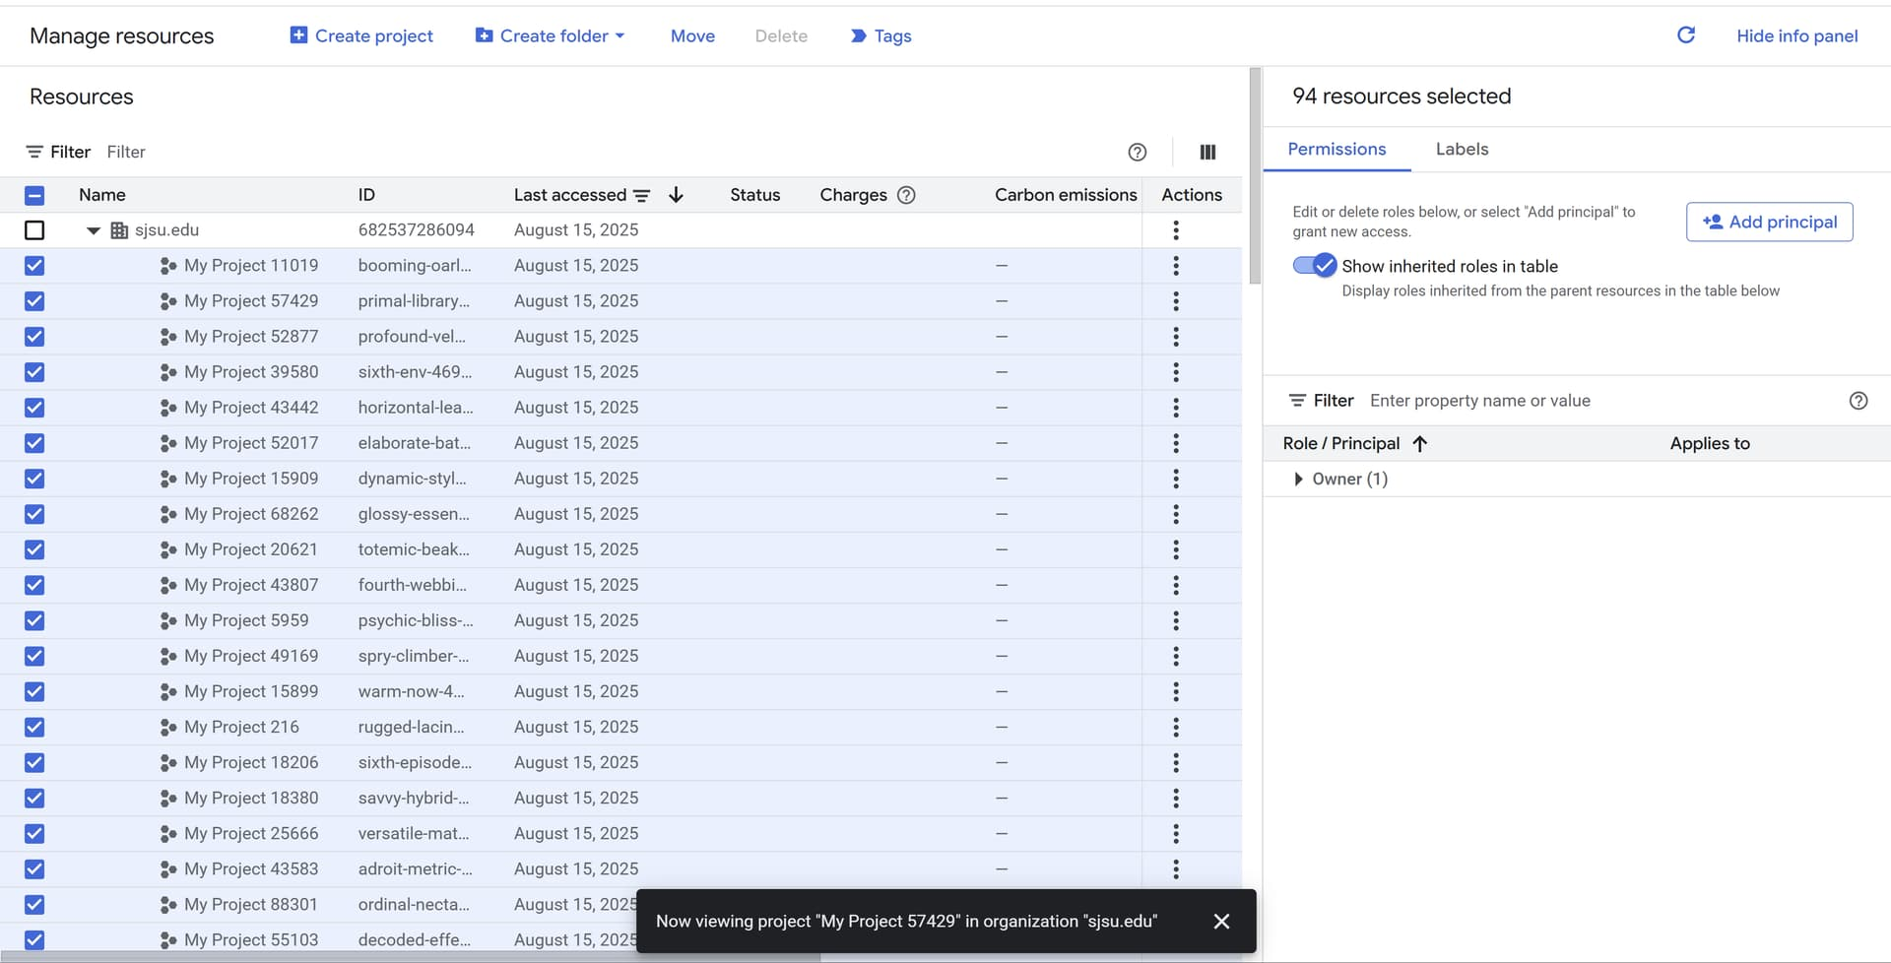Click the resources filter help icon
The image size is (1891, 963).
coord(1137,152)
